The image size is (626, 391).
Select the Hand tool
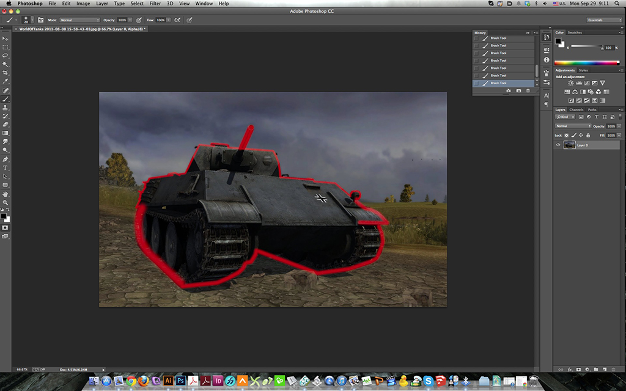[5, 194]
